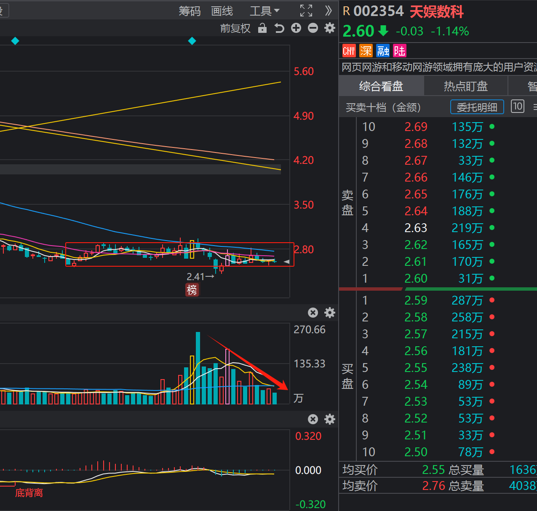Image resolution: width=537 pixels, height=511 pixels.
Task: Click the 榜 marker on chart
Action: (x=192, y=290)
